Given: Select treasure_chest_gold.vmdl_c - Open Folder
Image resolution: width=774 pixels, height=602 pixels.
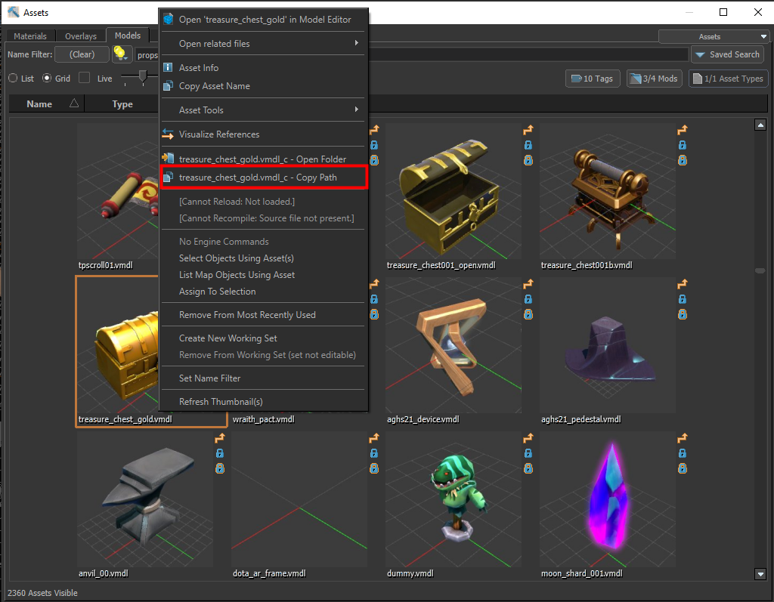Looking at the screenshot, I should tap(263, 159).
